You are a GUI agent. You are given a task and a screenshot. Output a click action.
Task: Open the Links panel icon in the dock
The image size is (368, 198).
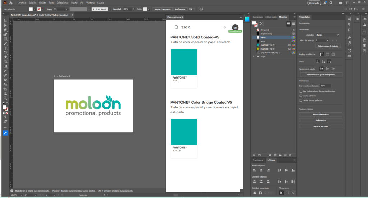(349, 56)
